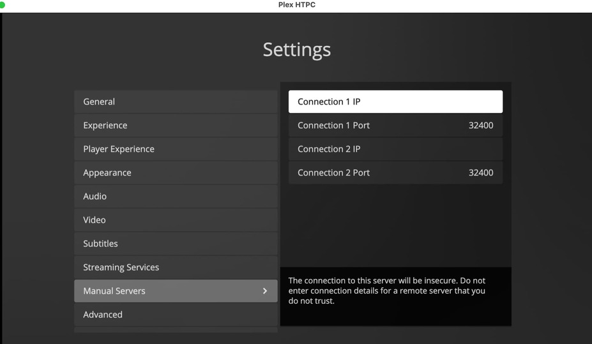Select the Experience settings category

pos(176,125)
